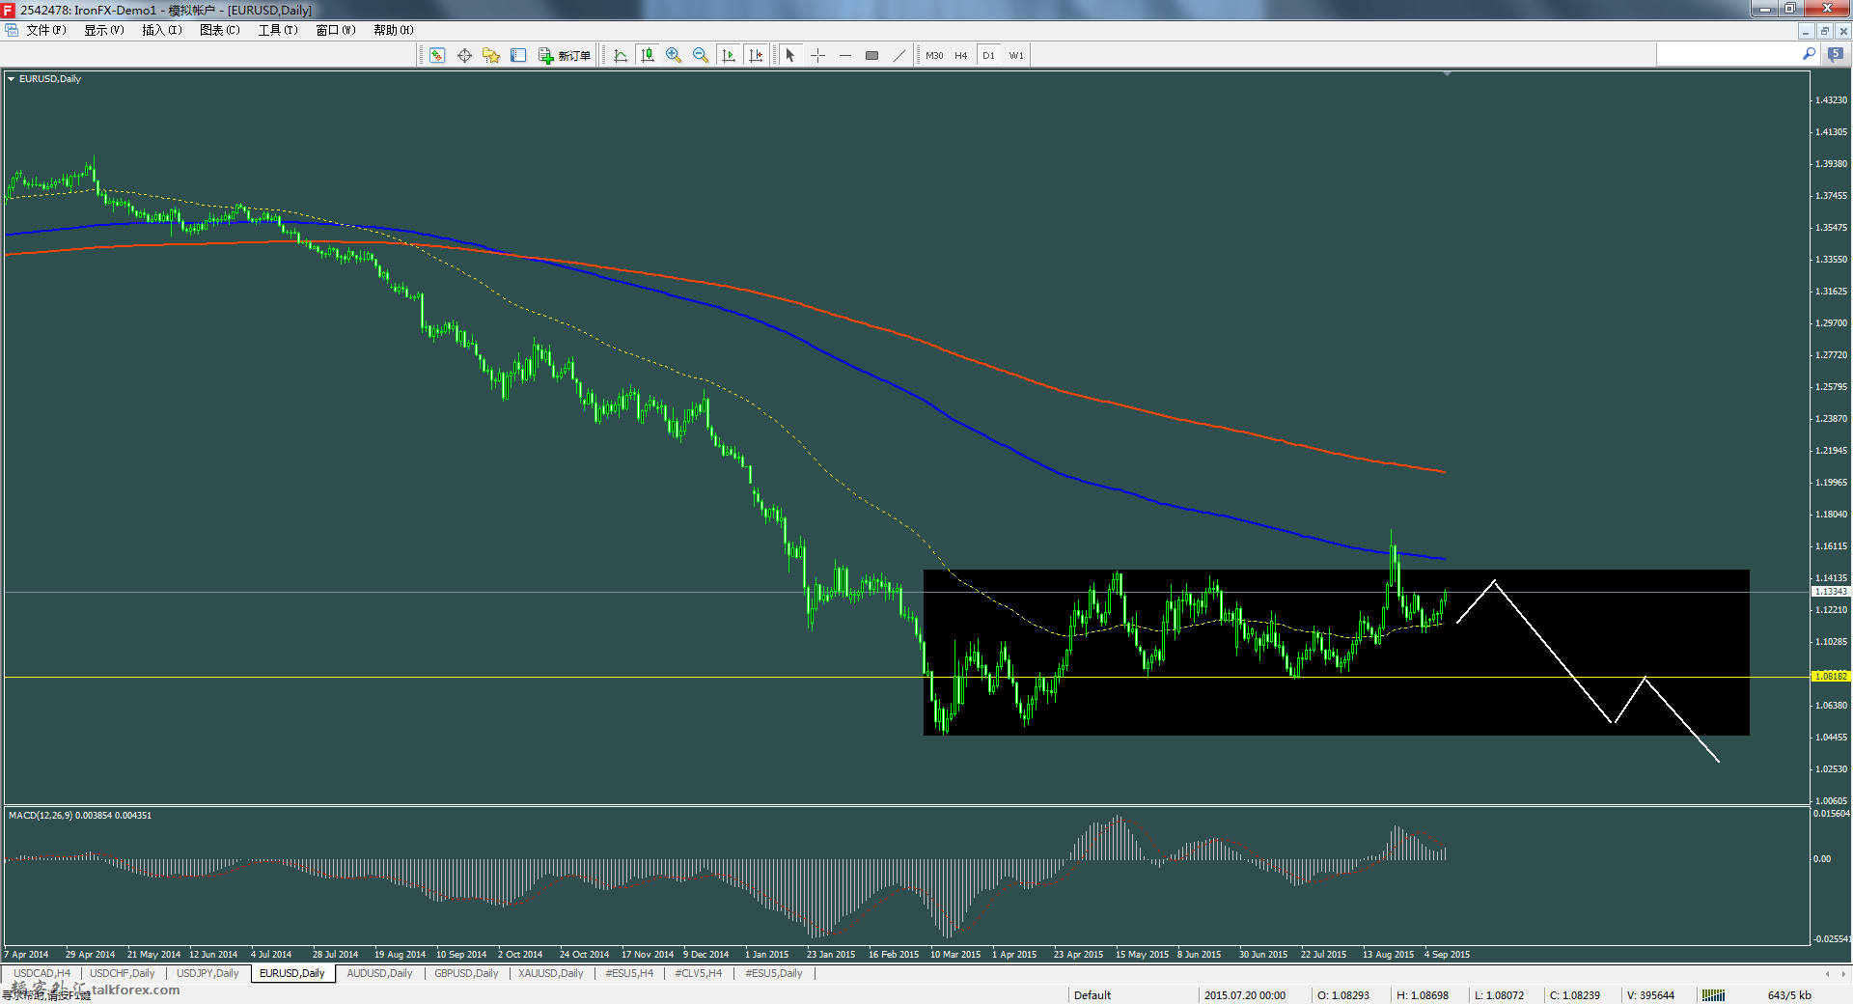Minimize the inner chart window
Screen dimensions: 1853x1004
pos(1807,31)
